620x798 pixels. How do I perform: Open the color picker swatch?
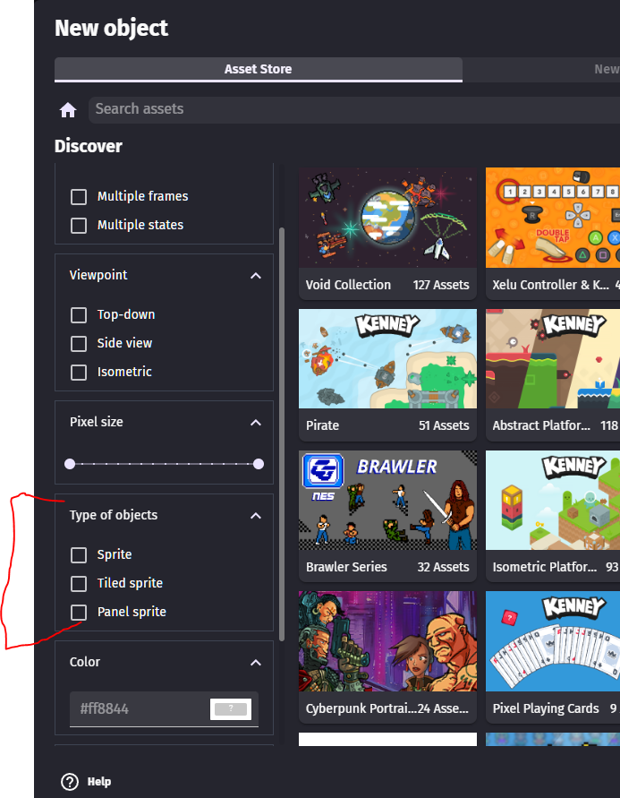[231, 709]
